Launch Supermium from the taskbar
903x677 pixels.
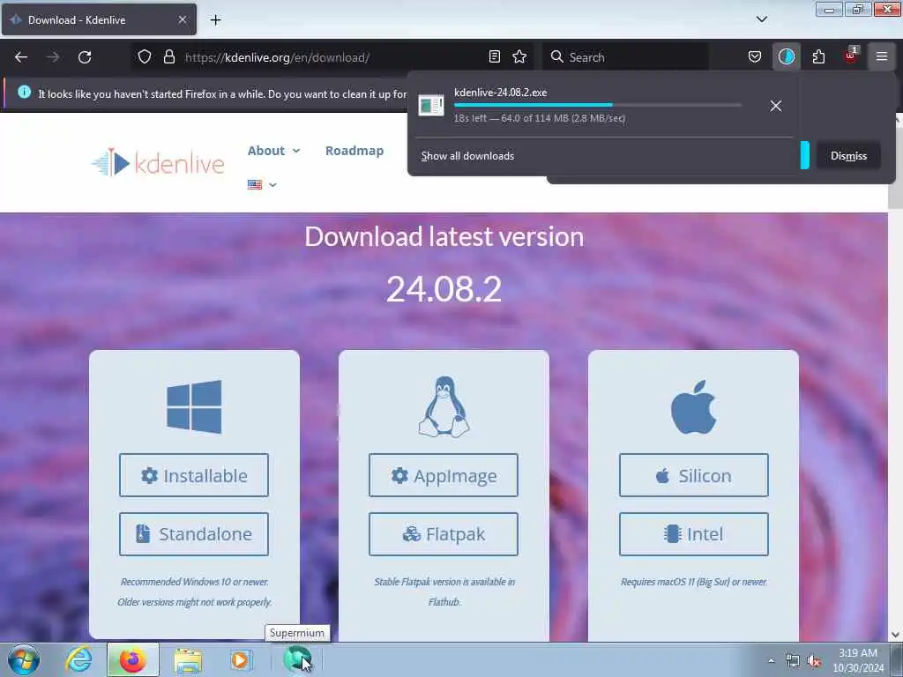coord(297,659)
